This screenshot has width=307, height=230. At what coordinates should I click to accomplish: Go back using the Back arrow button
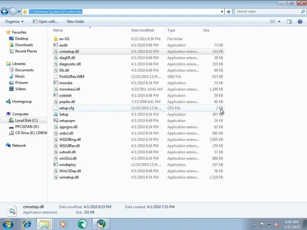coord(5,12)
